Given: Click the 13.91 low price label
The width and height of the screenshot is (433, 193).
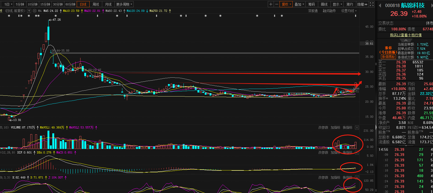Looking at the screenshot, I should tap(17, 120).
